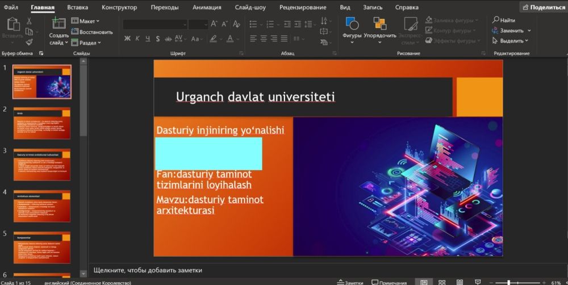Image resolution: width=568 pixels, height=285 pixels.
Task: Toggle numbered list
Action: click(272, 24)
